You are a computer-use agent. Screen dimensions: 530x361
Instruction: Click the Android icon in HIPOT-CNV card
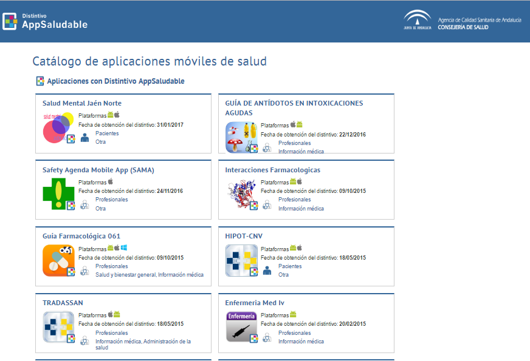[x=293, y=248]
